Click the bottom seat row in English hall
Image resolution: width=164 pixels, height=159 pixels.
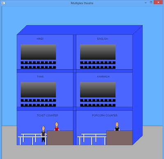coord(98,67)
